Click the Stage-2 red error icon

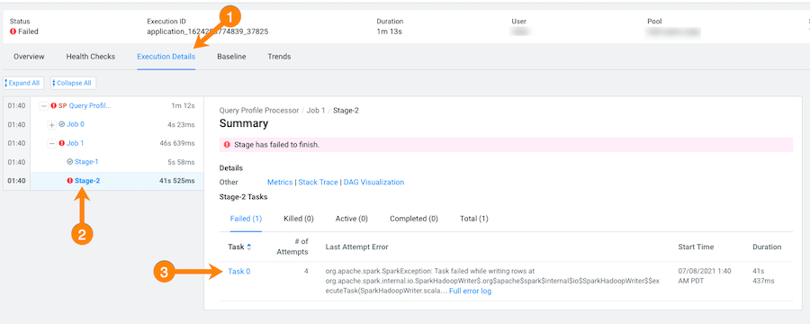coord(70,181)
